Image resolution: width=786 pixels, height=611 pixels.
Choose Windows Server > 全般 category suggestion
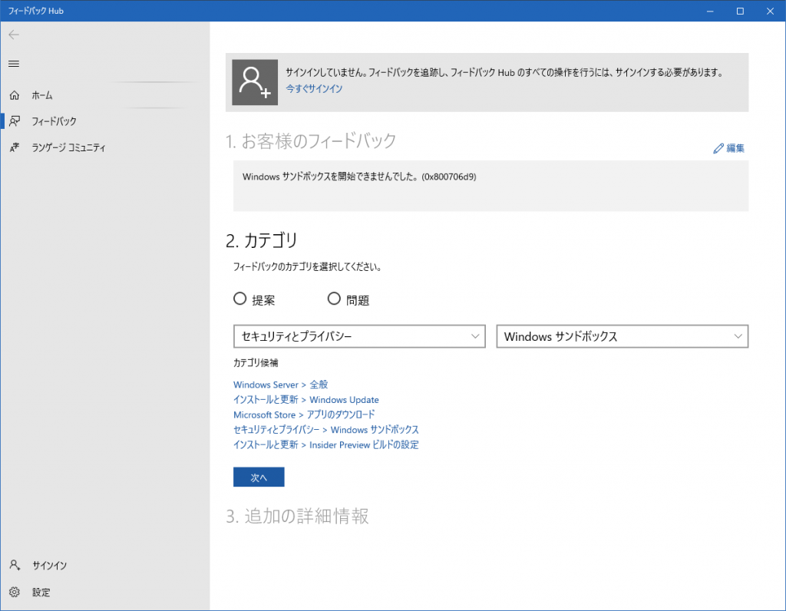tap(280, 385)
